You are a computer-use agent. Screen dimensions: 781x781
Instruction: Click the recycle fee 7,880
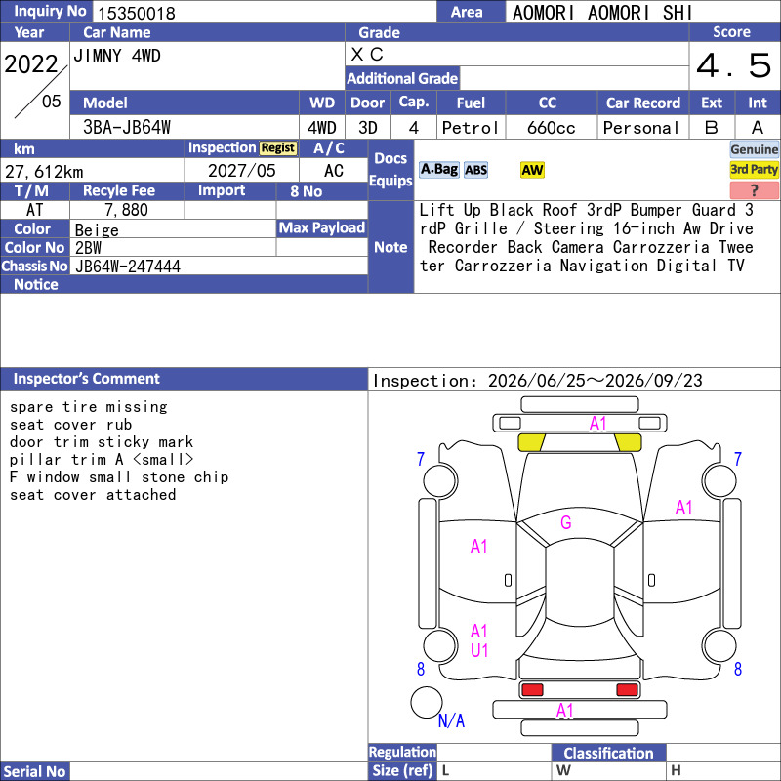click(x=126, y=210)
